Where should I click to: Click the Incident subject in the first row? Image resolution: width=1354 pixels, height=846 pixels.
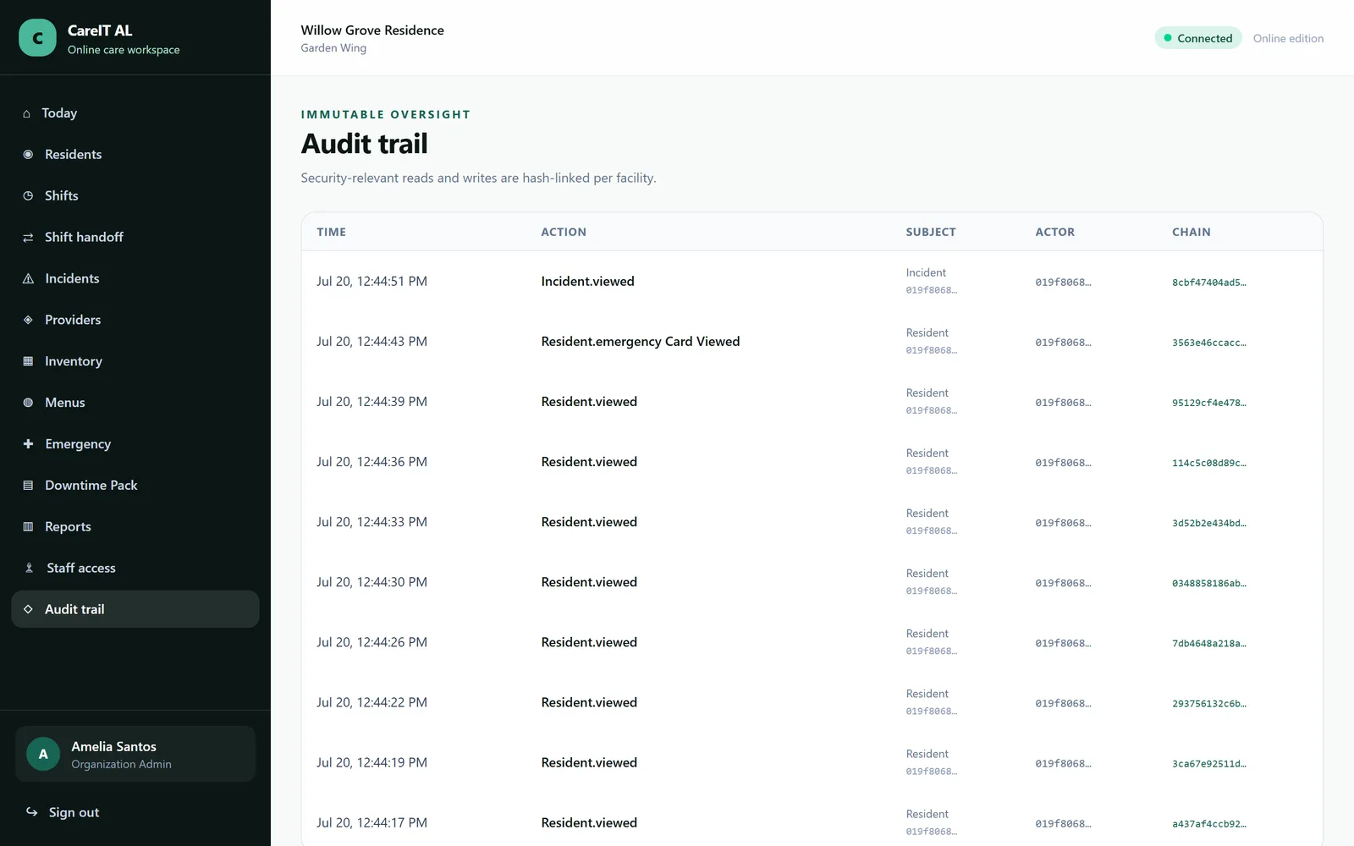[926, 272]
